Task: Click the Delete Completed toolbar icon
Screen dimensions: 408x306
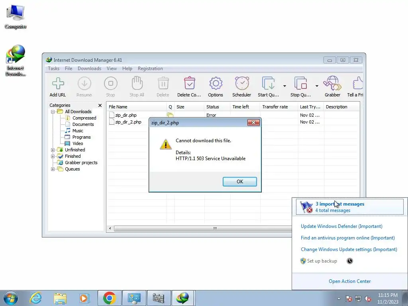Action: 189,83
